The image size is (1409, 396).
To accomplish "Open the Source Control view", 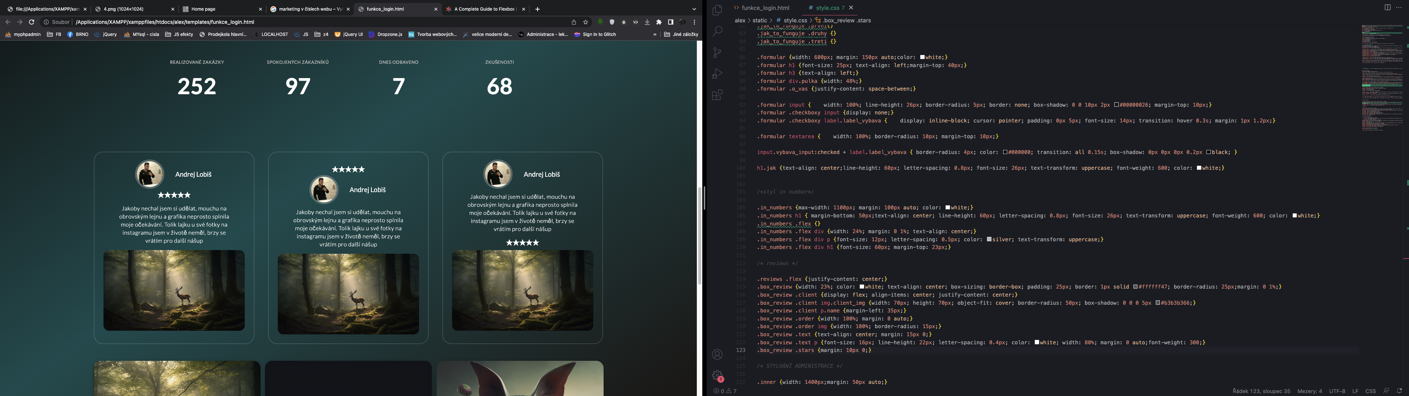I will (x=717, y=52).
